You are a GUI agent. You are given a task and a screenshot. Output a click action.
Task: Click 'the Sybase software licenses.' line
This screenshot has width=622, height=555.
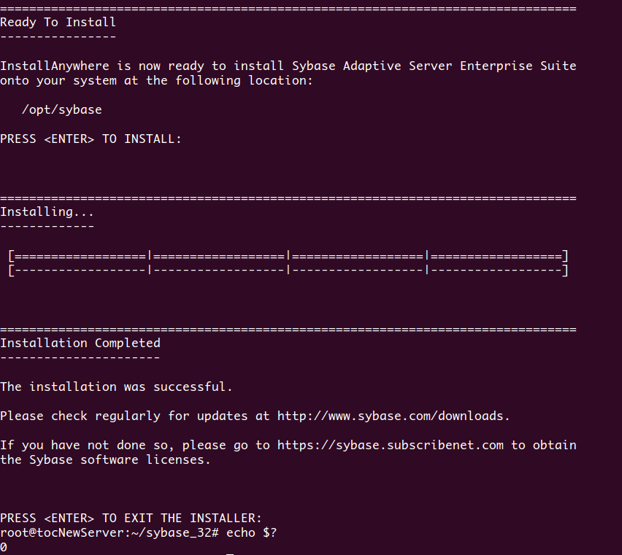tap(105, 459)
